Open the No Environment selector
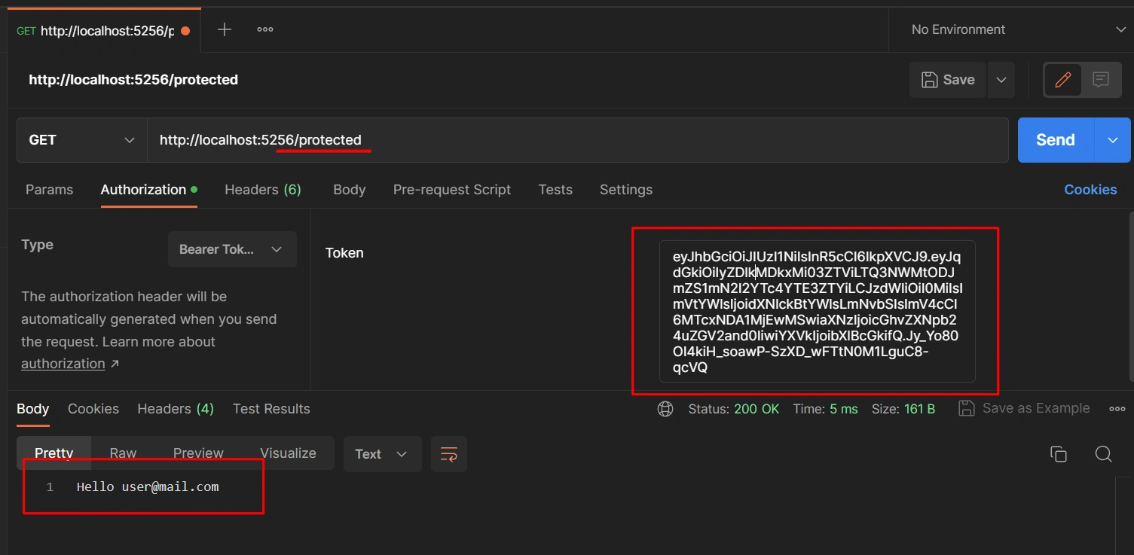Image resolution: width=1134 pixels, height=555 pixels. coord(1011,29)
